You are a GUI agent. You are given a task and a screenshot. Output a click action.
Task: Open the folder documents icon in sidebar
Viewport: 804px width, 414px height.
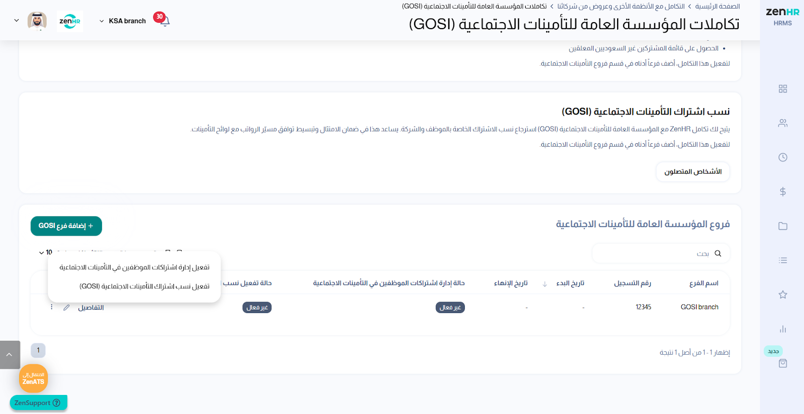click(782, 226)
